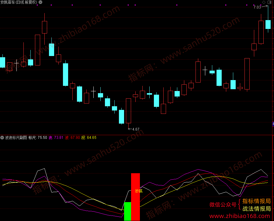Viewport: 274px width, 221px height.
Task: Click the 标尺: 75.50 value
Action: coord(38,138)
